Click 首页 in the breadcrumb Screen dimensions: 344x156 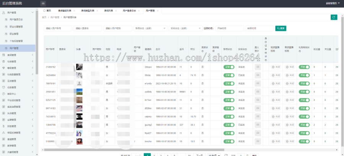44,17
